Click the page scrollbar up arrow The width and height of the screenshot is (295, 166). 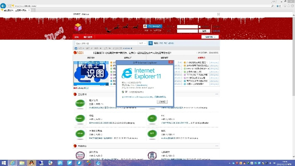click(x=293, y=15)
